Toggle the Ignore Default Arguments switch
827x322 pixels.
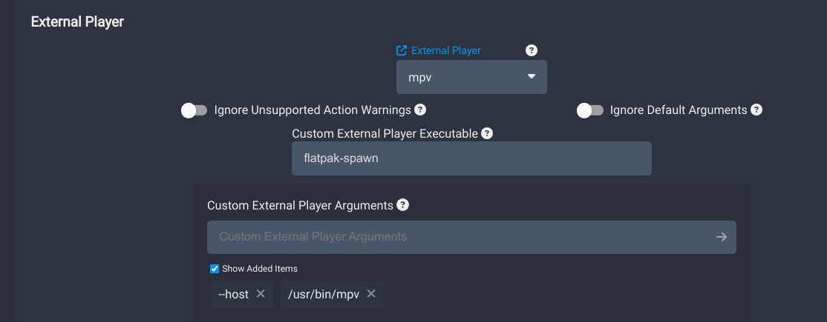click(590, 110)
